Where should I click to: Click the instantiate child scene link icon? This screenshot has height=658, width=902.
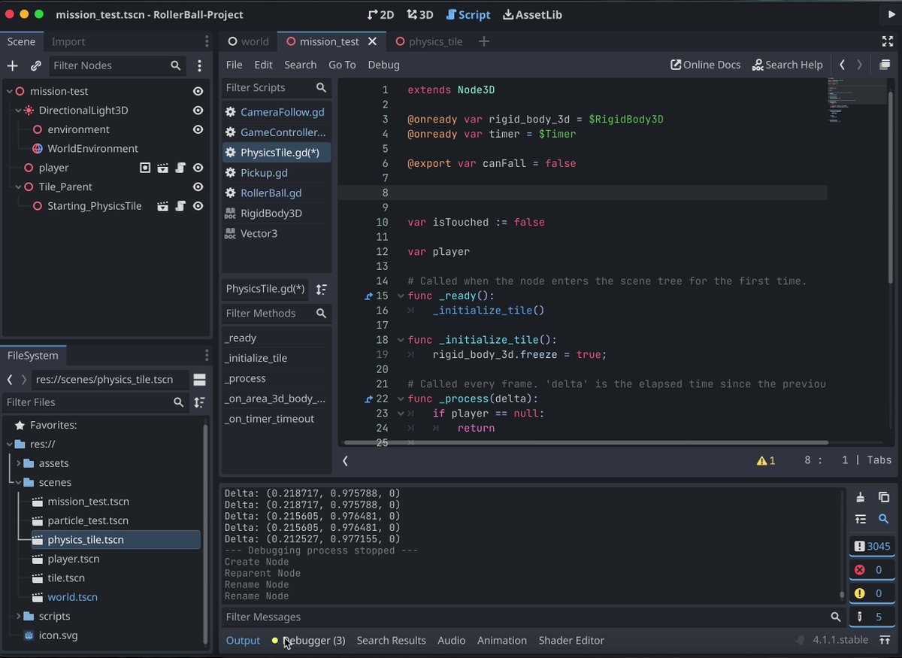(35, 65)
